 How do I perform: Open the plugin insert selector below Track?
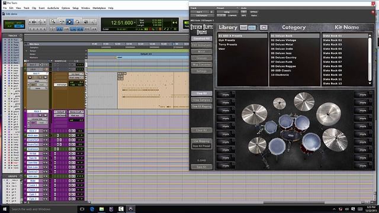(202, 15)
